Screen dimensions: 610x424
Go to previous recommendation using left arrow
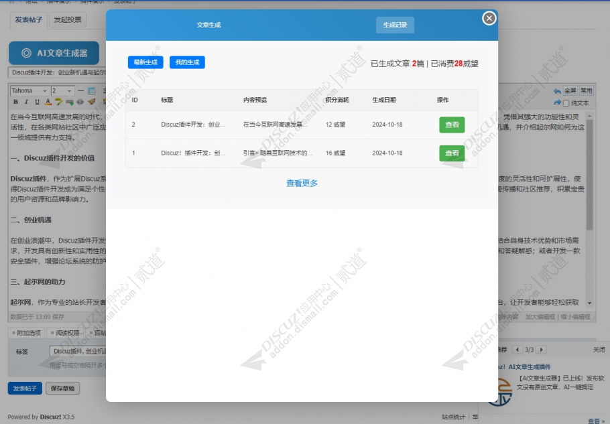(x=517, y=350)
